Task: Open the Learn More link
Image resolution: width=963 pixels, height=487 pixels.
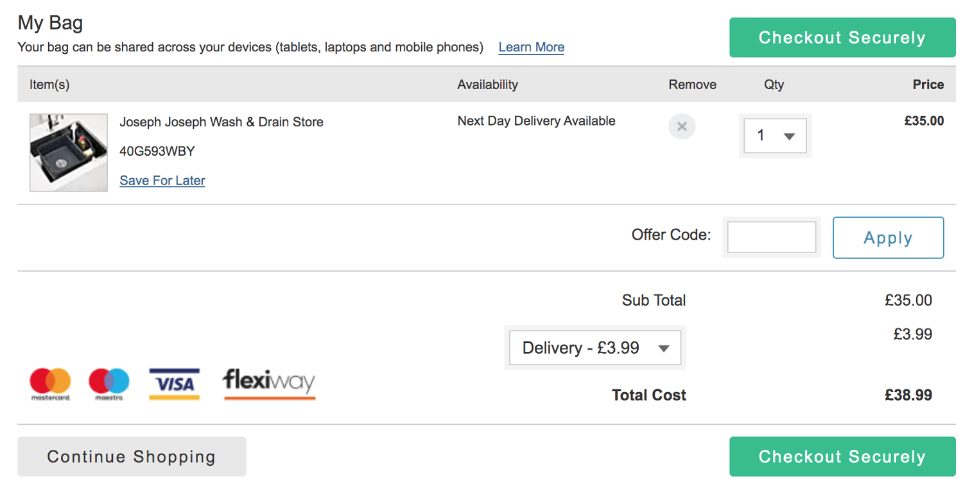Action: 532,47
